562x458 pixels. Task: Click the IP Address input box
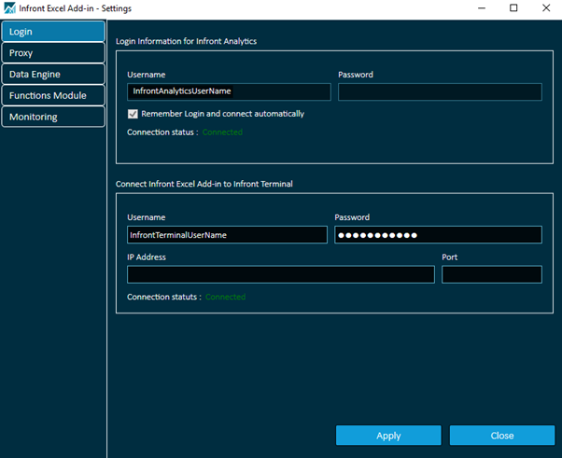click(x=280, y=274)
